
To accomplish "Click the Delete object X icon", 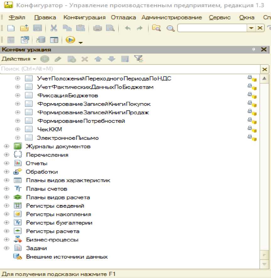I will click(85, 59).
